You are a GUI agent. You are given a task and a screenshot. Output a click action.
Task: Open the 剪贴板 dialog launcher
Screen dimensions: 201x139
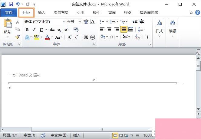click(19, 44)
